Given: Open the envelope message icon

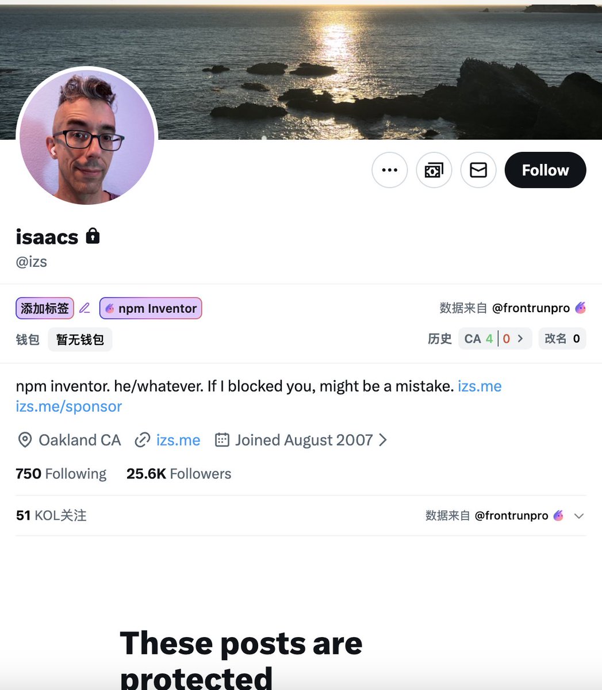Looking at the screenshot, I should [478, 170].
